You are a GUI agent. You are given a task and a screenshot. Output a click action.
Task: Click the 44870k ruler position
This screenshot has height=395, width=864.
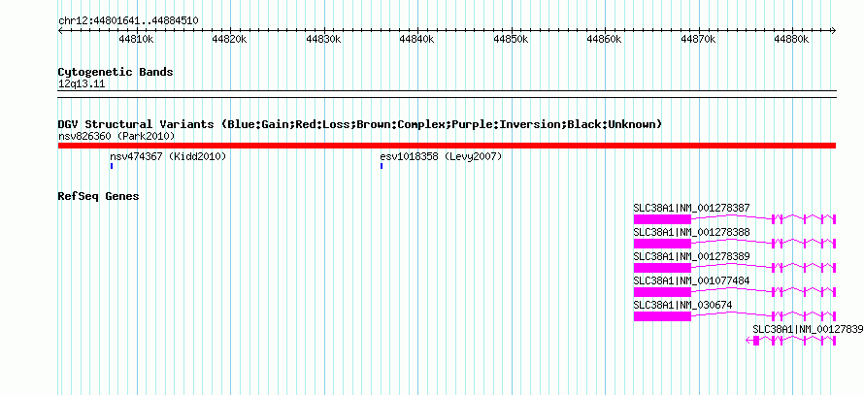pyautogui.click(x=698, y=39)
